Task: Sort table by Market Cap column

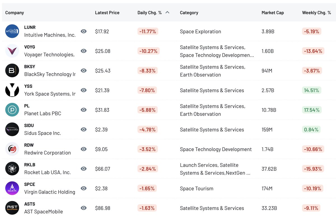Action: [272, 12]
